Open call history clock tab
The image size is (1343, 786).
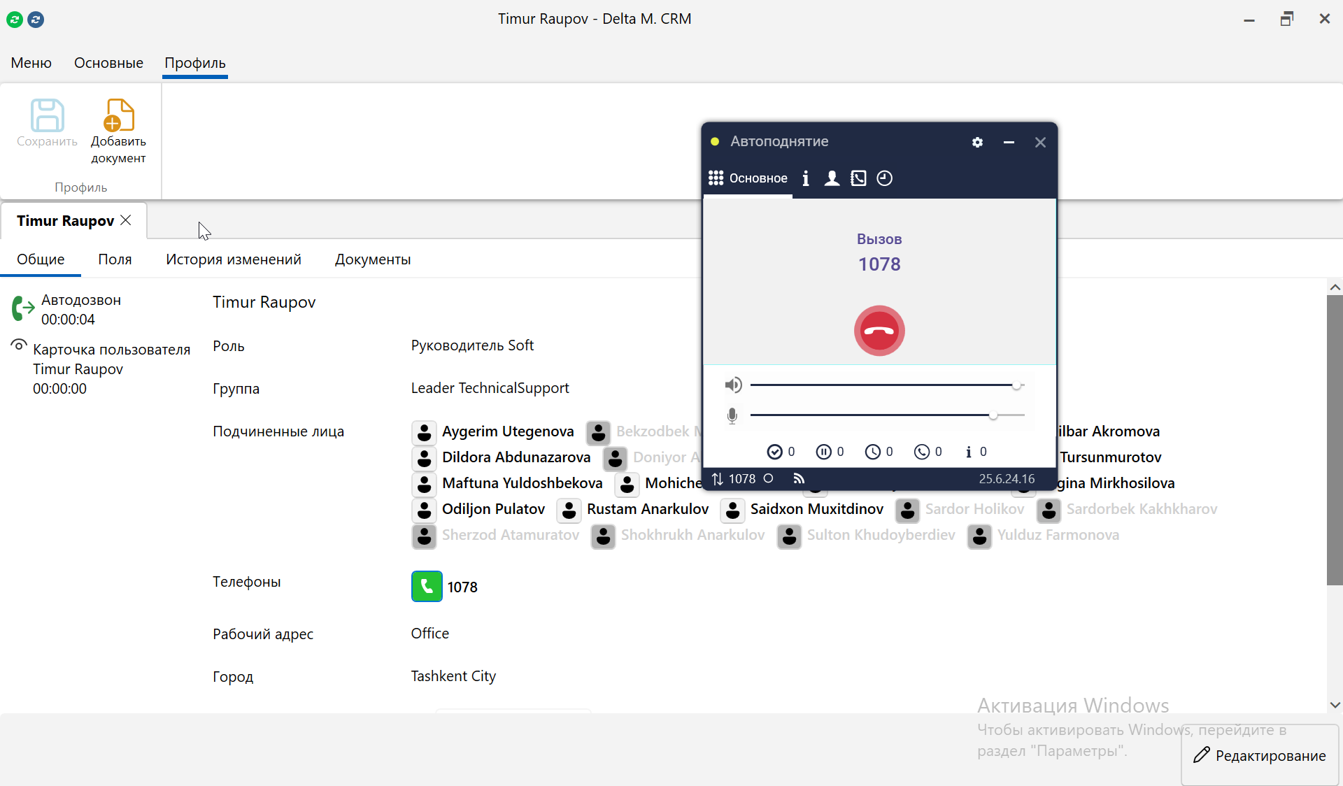(885, 178)
